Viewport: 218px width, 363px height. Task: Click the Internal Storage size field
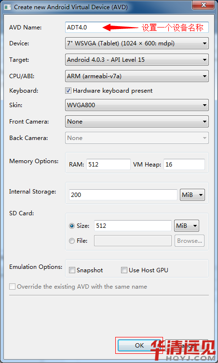click(123, 195)
